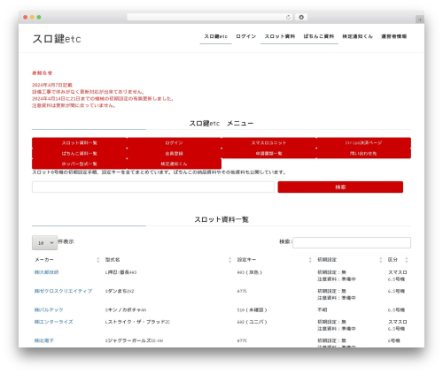
Task: Open 検定通知くん in the top navigation
Action: (x=357, y=36)
